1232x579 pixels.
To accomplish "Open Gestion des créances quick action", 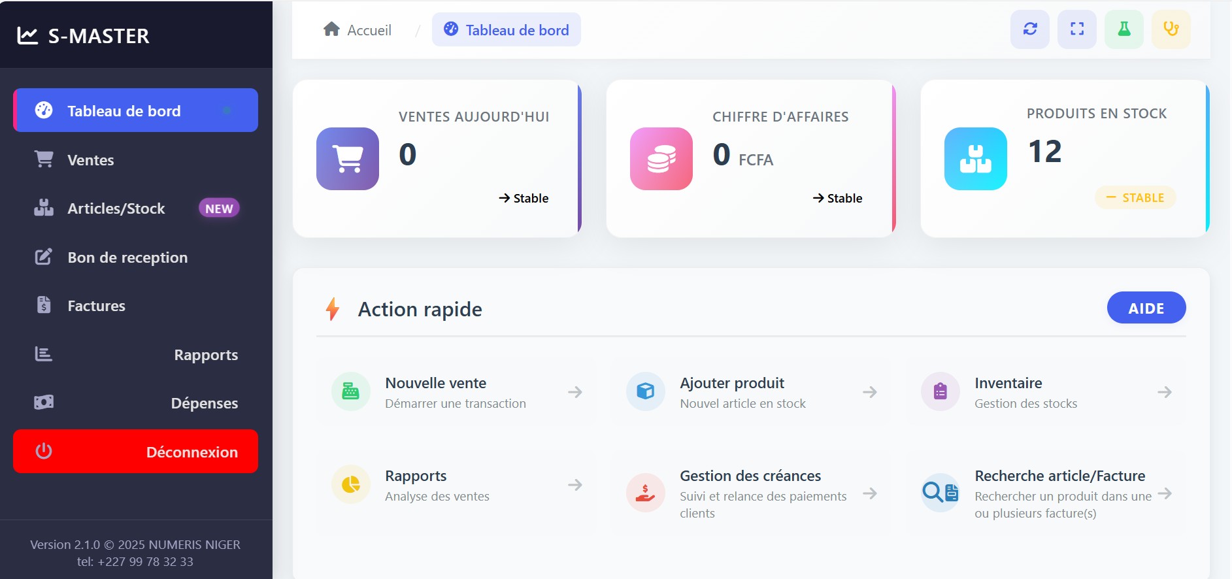I will (751, 493).
